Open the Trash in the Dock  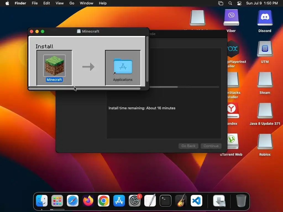pyautogui.click(x=241, y=201)
